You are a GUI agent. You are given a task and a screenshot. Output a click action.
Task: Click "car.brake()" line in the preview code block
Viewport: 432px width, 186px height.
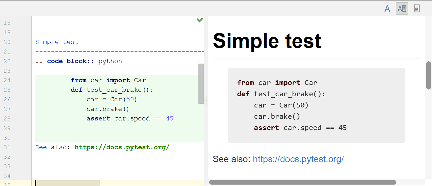point(277,116)
